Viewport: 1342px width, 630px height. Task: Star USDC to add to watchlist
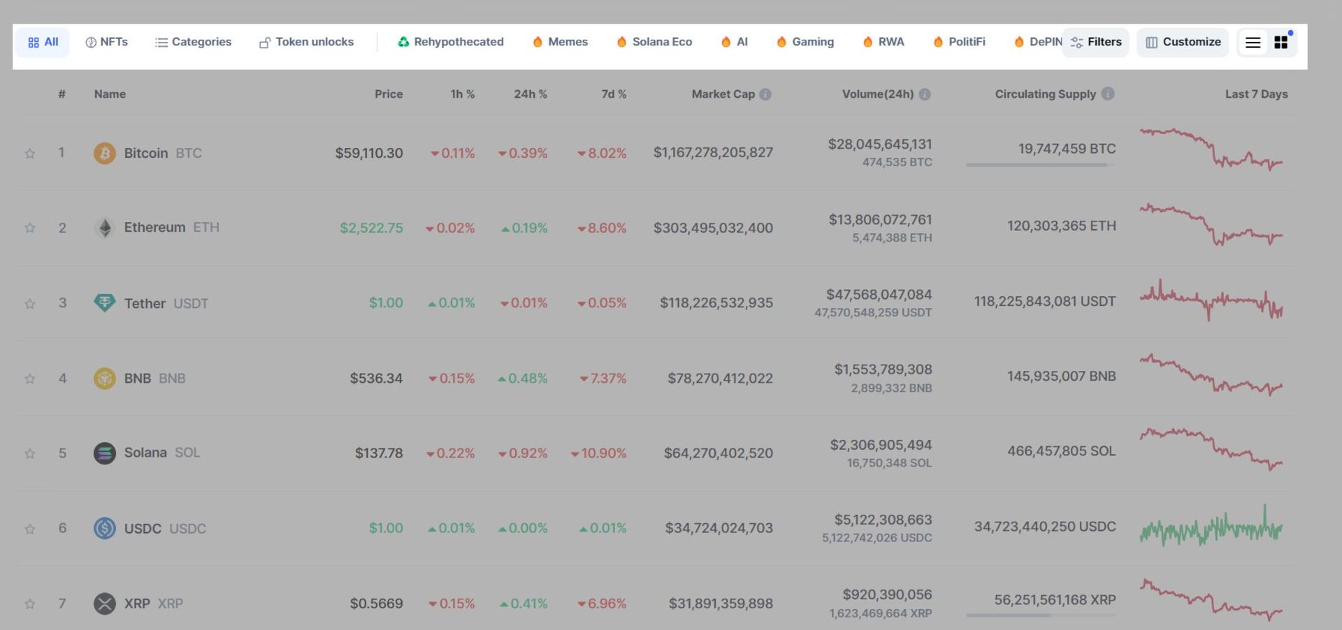[30, 529]
